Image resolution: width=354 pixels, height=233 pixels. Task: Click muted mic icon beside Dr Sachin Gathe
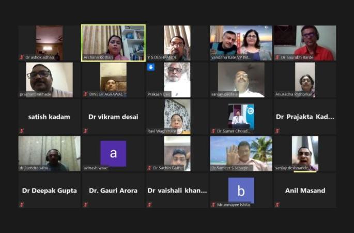149,168
